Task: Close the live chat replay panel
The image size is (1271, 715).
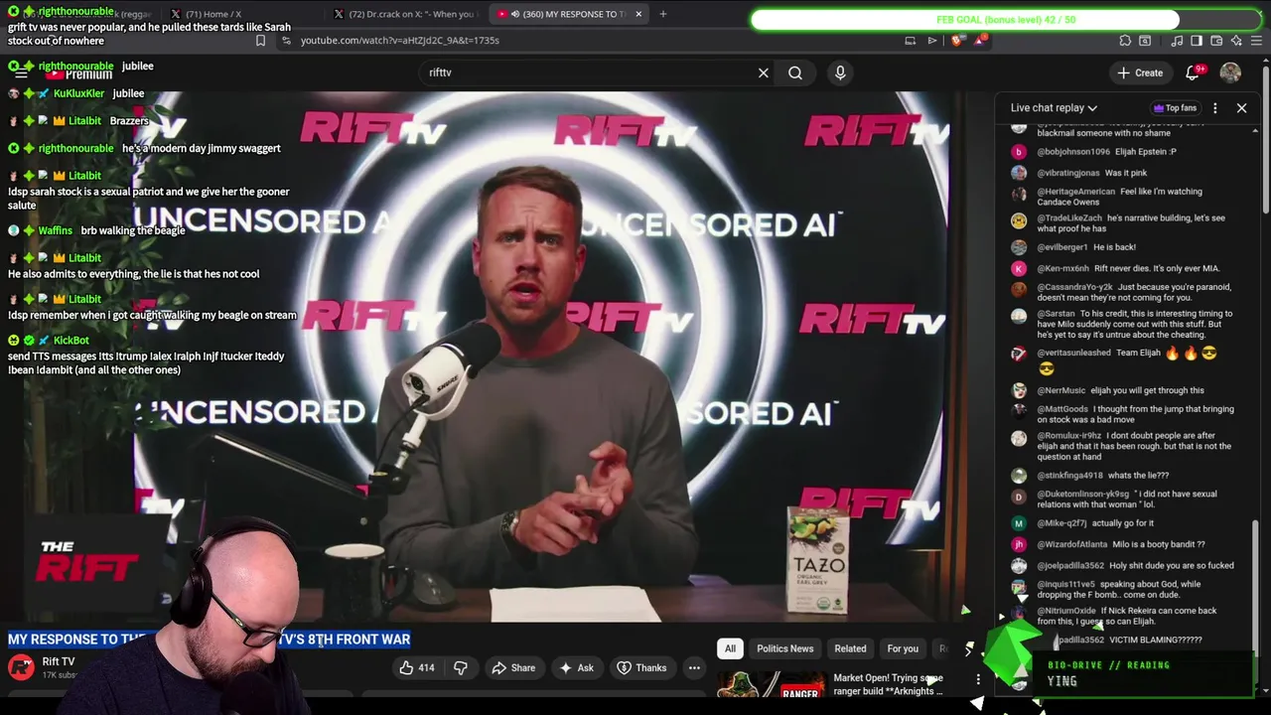Action: (1241, 107)
